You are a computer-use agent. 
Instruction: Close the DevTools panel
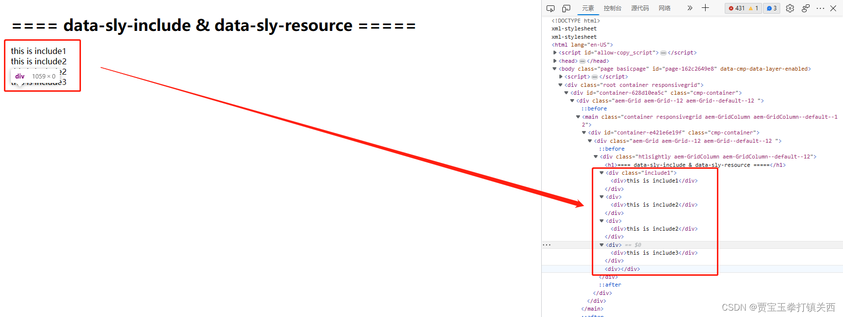click(833, 8)
